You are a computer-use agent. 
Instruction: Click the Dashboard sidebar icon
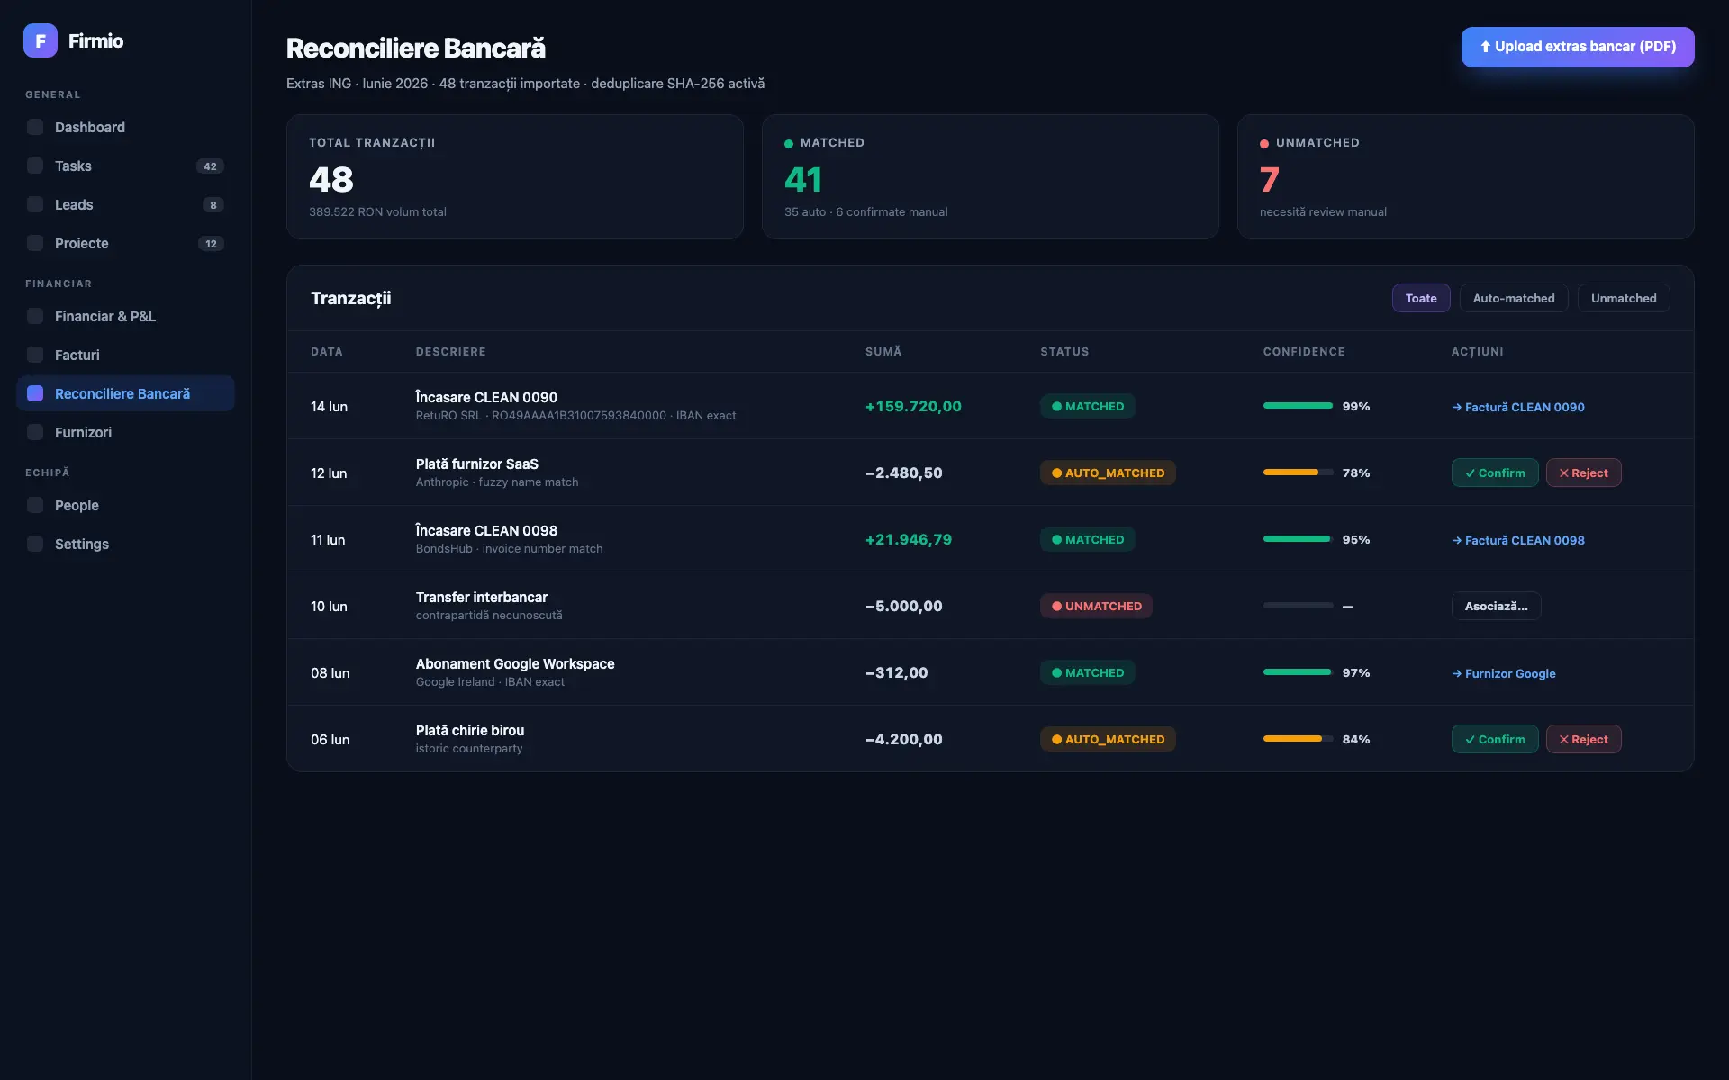pos(35,127)
